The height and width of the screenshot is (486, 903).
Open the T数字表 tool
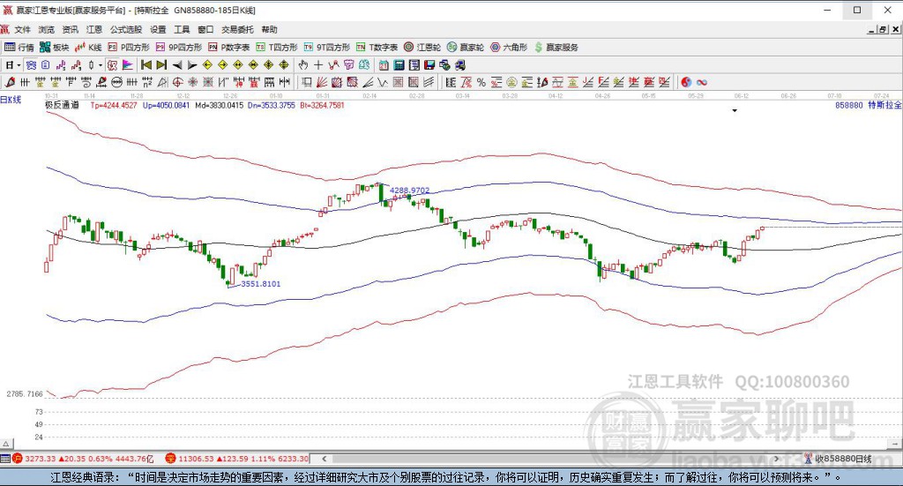click(x=377, y=48)
